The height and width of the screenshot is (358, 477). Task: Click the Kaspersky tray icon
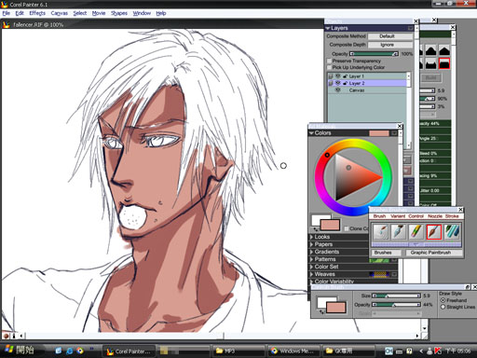coord(438,351)
